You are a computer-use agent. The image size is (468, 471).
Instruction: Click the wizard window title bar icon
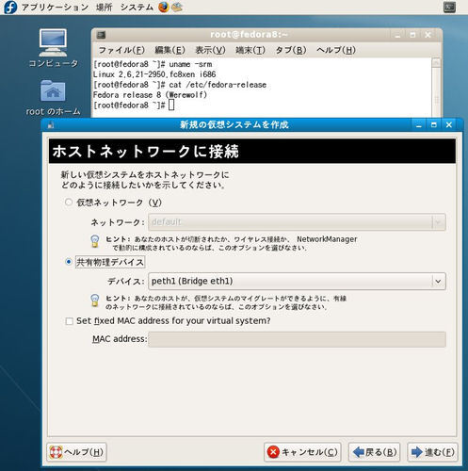[51, 125]
